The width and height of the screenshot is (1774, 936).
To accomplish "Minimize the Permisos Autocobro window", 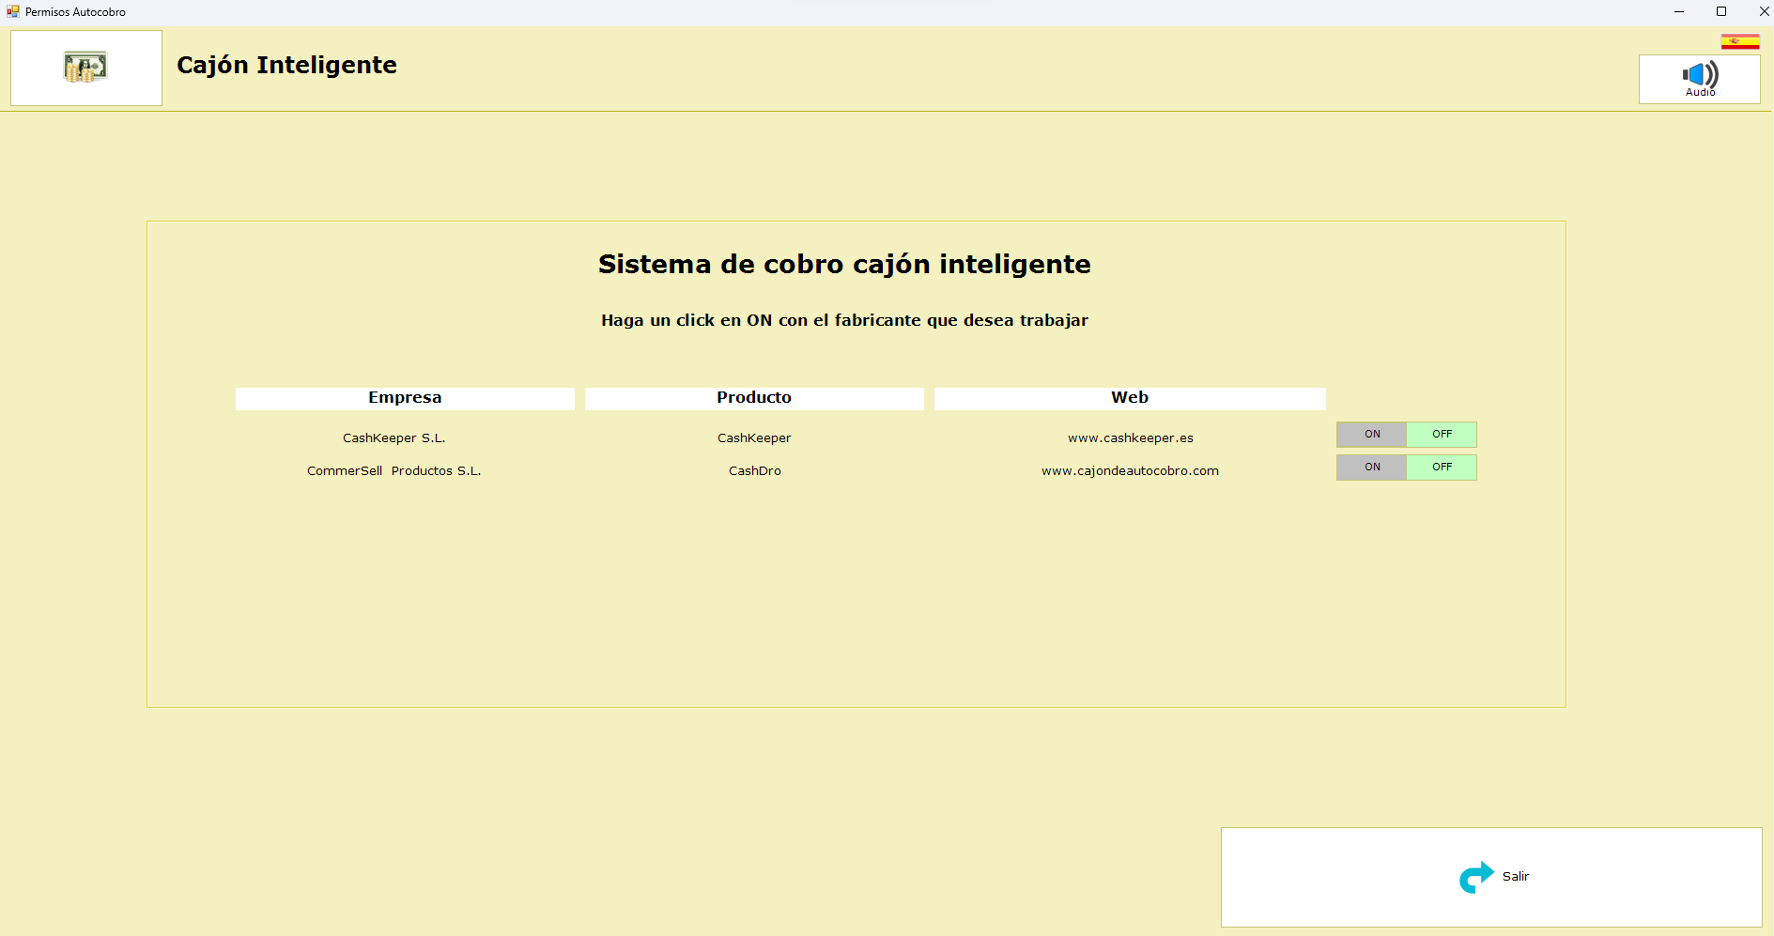I will 1678,12.
